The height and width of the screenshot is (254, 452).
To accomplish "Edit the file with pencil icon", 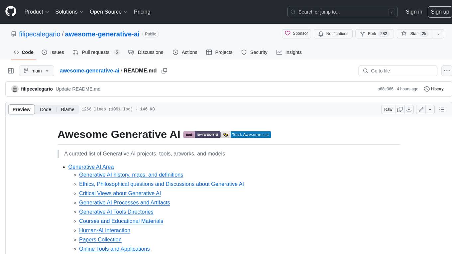I will pyautogui.click(x=421, y=109).
